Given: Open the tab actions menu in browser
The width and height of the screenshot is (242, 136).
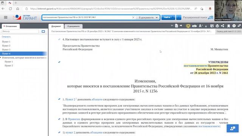Looking at the screenshot, I should click(x=3, y=3).
